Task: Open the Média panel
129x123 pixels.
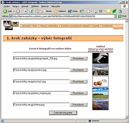Action: (x=73, y=11)
